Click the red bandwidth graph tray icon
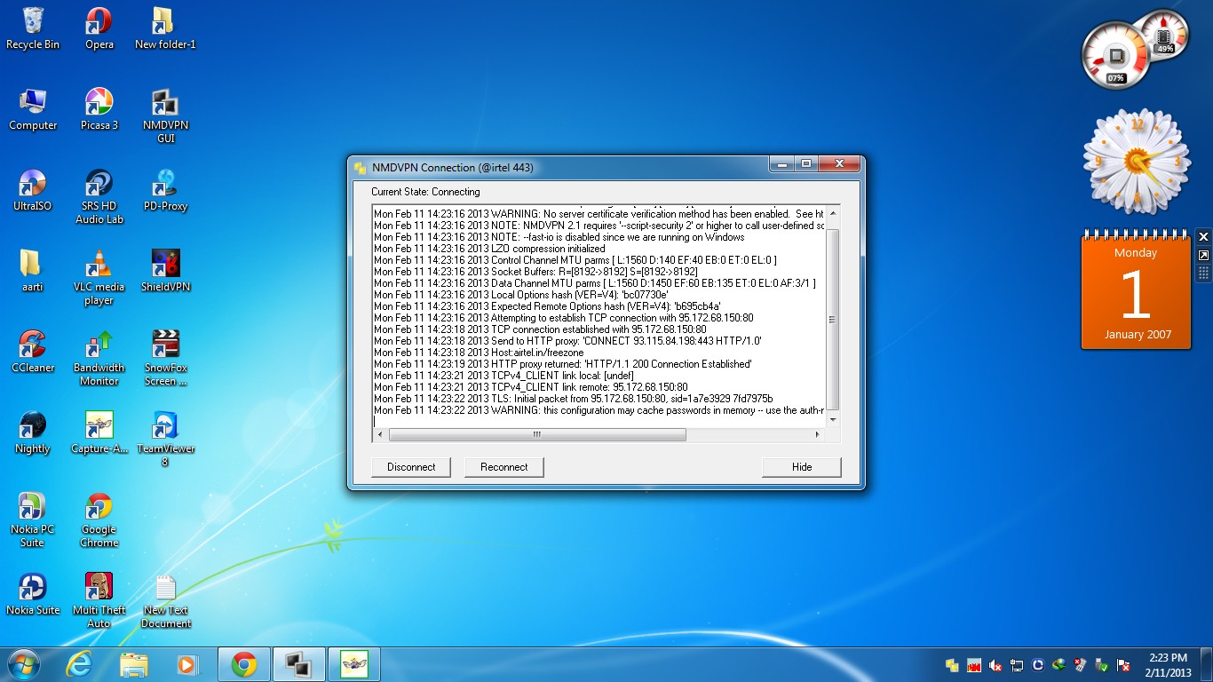Screen dimensions: 1213x682 974,665
